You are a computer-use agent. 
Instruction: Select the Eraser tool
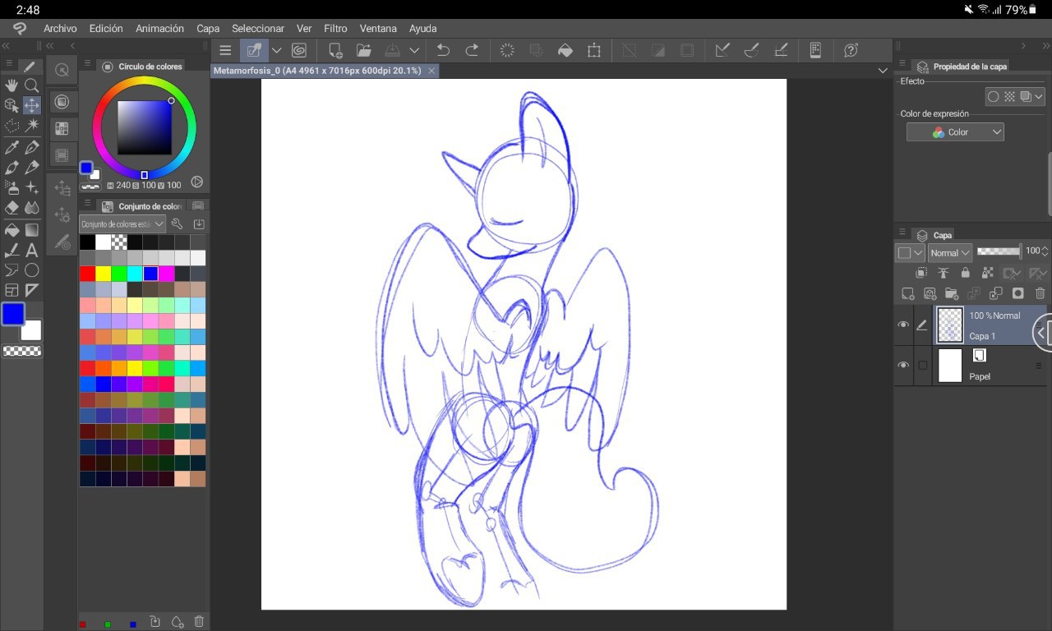click(12, 209)
